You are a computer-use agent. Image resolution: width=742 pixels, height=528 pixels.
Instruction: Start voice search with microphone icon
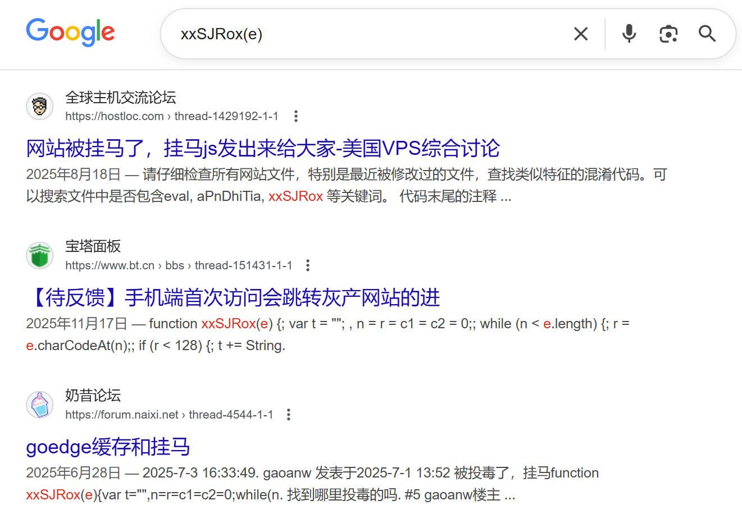[629, 34]
